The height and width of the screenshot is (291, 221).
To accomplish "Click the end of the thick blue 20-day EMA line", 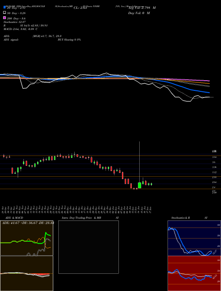I will coord(209,93).
